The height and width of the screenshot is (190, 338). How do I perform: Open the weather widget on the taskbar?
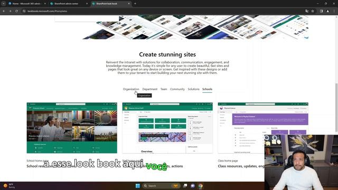tap(10, 186)
